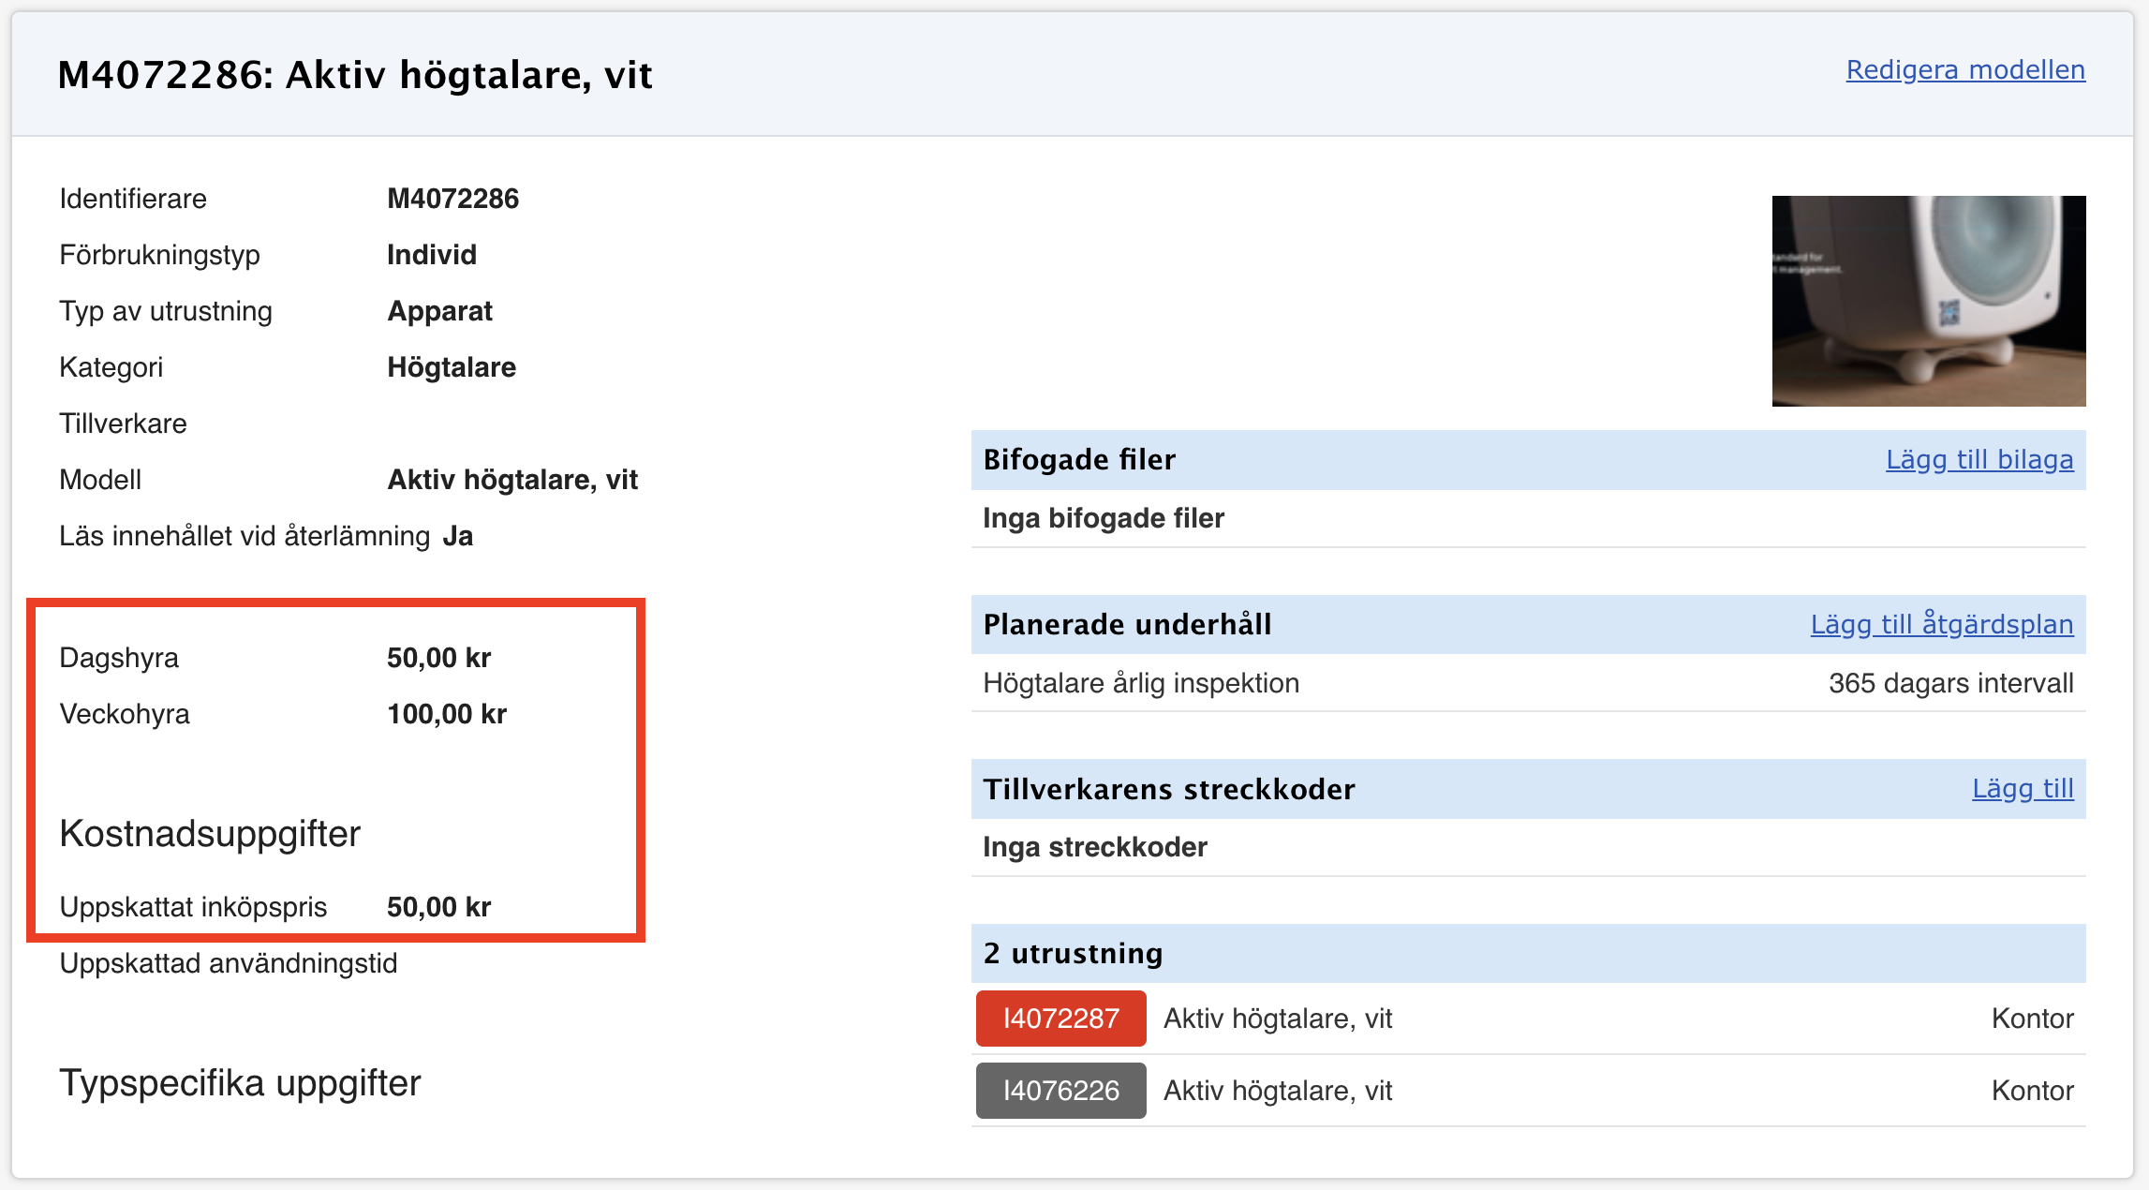
Task: Click the 2 utrustning section header
Action: (x=1073, y=954)
